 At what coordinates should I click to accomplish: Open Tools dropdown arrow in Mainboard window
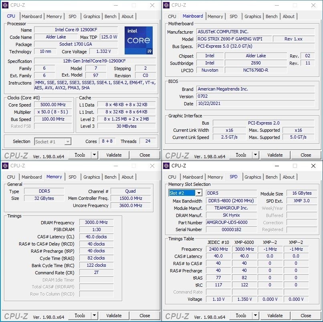[x=255, y=155]
